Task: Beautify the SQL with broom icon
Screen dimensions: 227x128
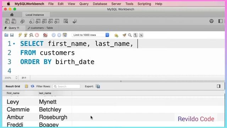Action: 124,35
